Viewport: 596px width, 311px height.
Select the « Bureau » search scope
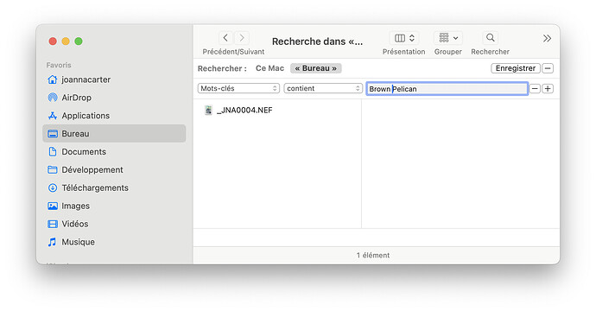tap(316, 68)
